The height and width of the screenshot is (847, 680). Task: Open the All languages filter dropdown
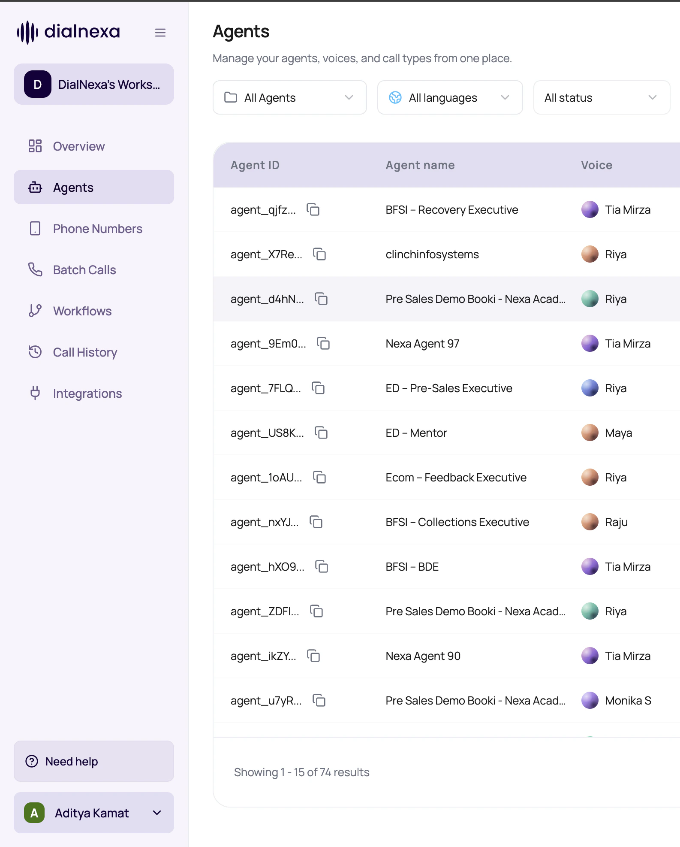coord(450,98)
